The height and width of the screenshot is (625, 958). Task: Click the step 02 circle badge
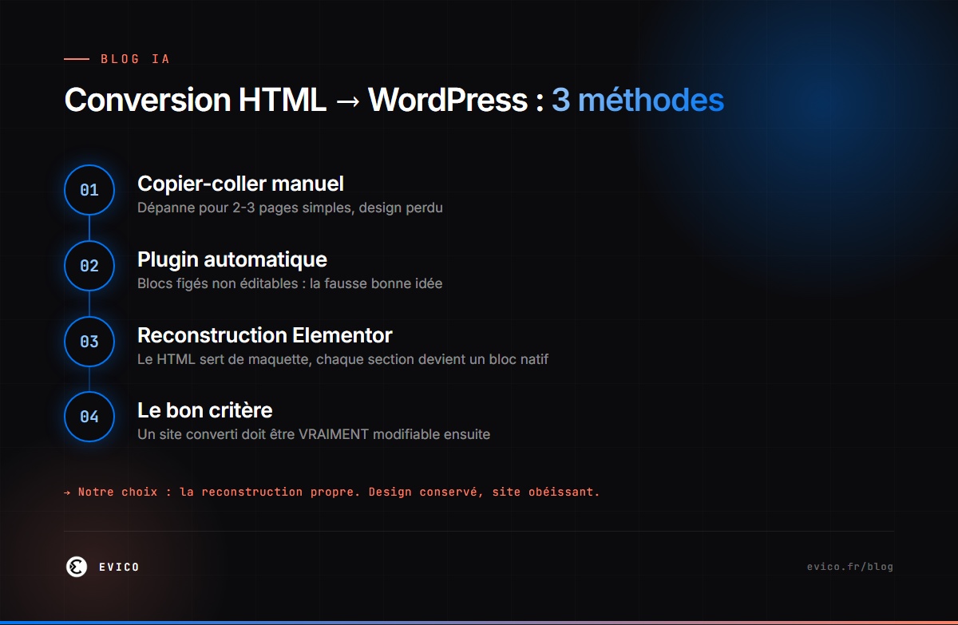coord(89,266)
